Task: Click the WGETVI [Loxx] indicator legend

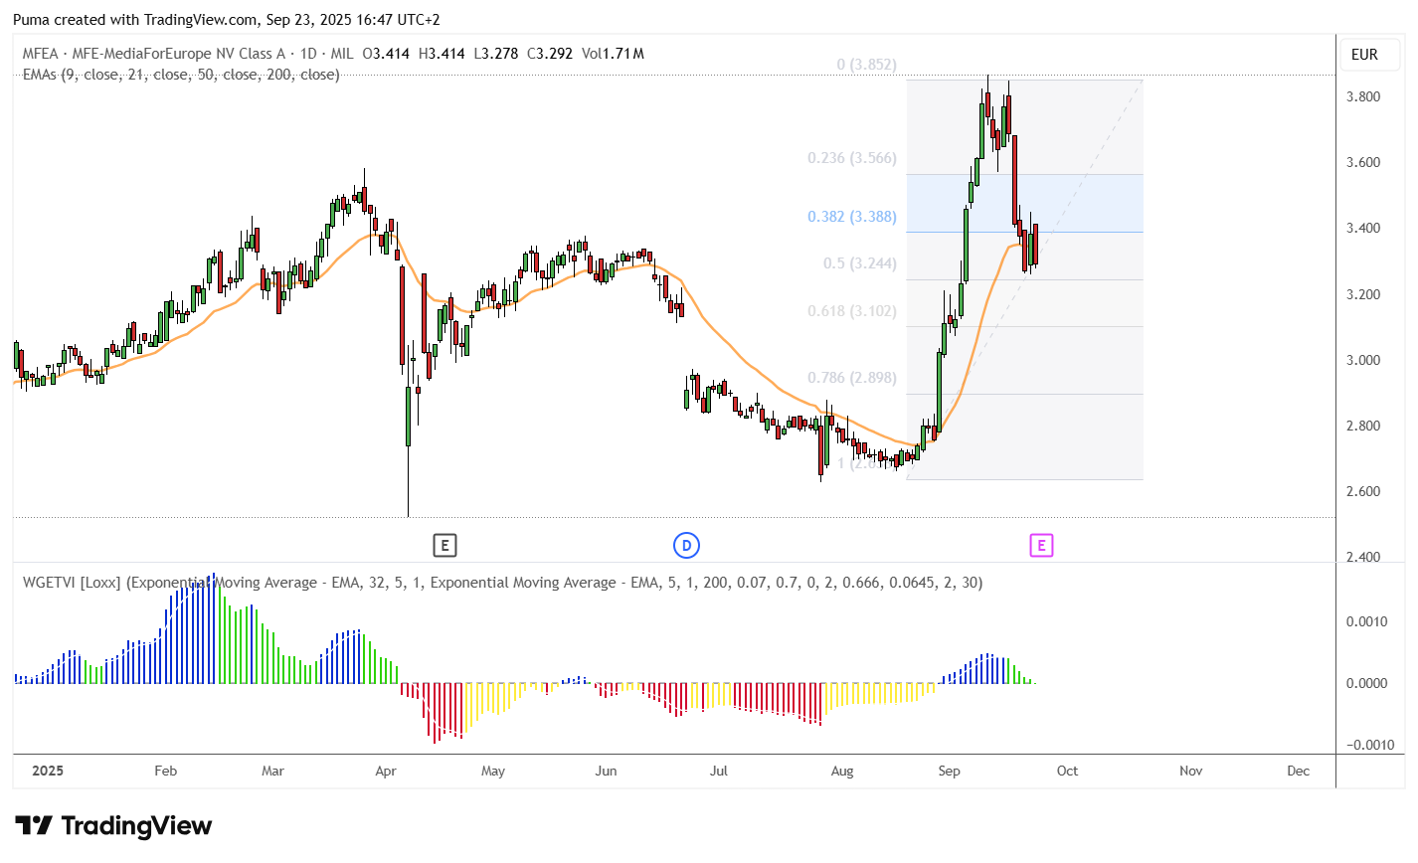Action: [502, 583]
